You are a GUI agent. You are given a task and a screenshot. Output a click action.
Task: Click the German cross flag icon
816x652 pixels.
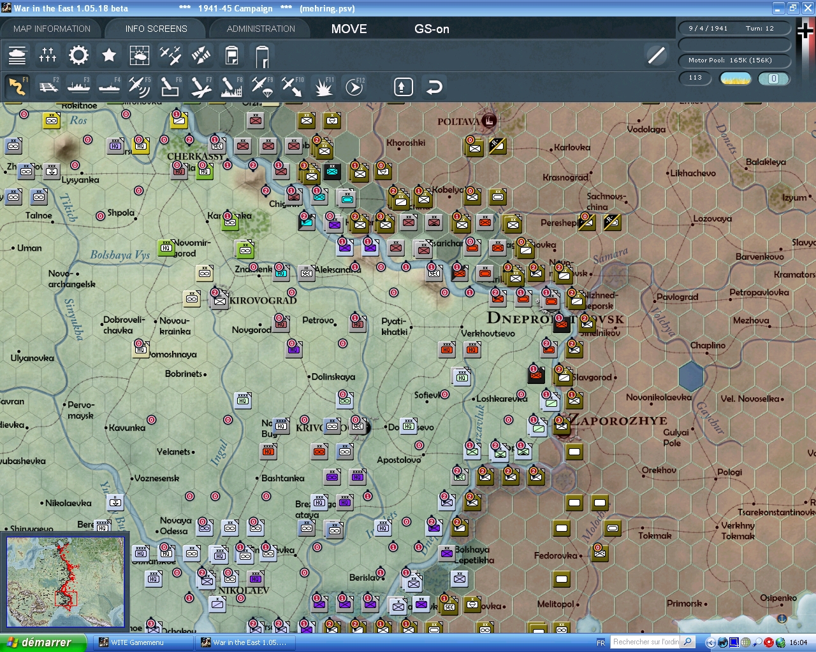[x=806, y=30]
